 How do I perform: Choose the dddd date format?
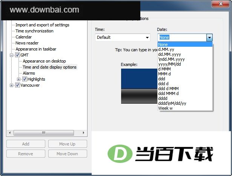coord(185,98)
